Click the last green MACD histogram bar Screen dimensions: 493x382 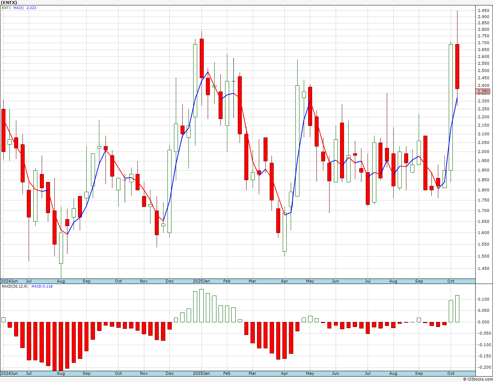click(x=457, y=309)
